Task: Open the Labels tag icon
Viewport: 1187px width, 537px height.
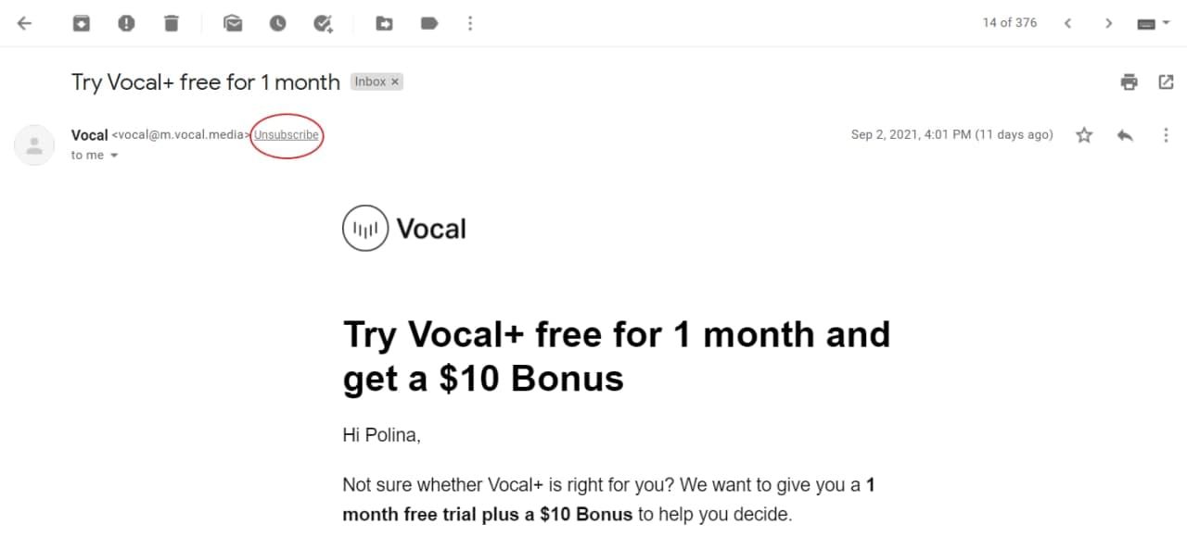Action: [428, 23]
